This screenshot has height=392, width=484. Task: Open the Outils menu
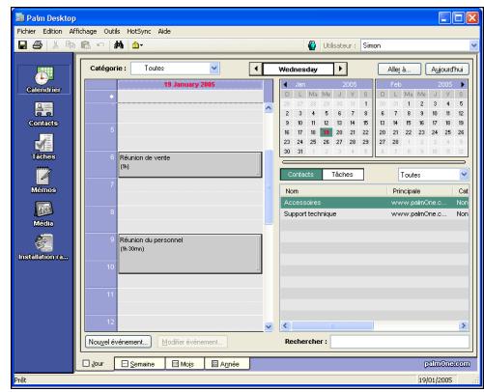pos(112,31)
